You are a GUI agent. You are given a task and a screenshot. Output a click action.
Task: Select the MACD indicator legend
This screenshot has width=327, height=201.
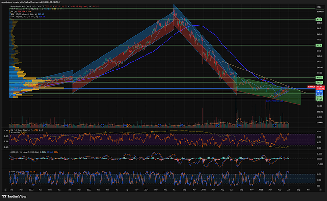[25, 152]
